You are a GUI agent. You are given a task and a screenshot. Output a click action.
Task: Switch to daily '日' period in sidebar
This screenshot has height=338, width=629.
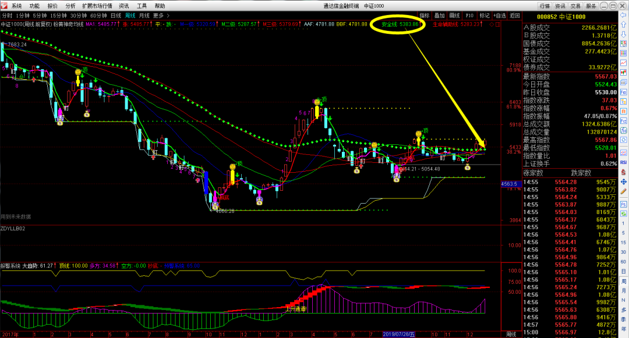(x=623, y=271)
